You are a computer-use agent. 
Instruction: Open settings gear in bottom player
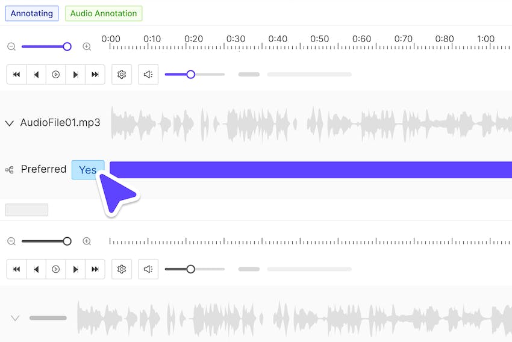[122, 269]
